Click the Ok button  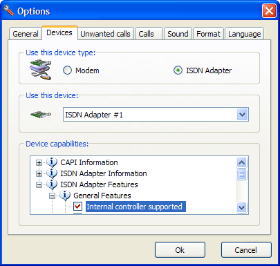[x=180, y=250]
